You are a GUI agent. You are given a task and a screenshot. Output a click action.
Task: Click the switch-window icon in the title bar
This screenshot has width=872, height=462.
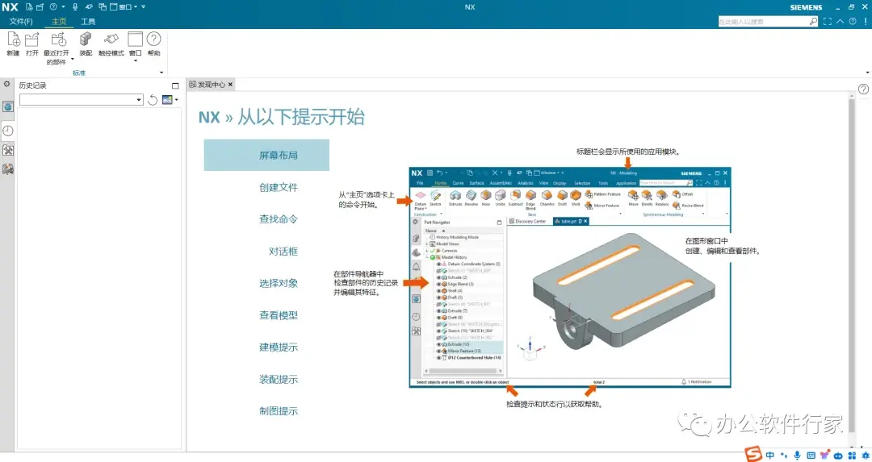pyautogui.click(x=103, y=7)
